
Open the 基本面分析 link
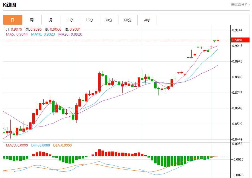click(x=240, y=5)
